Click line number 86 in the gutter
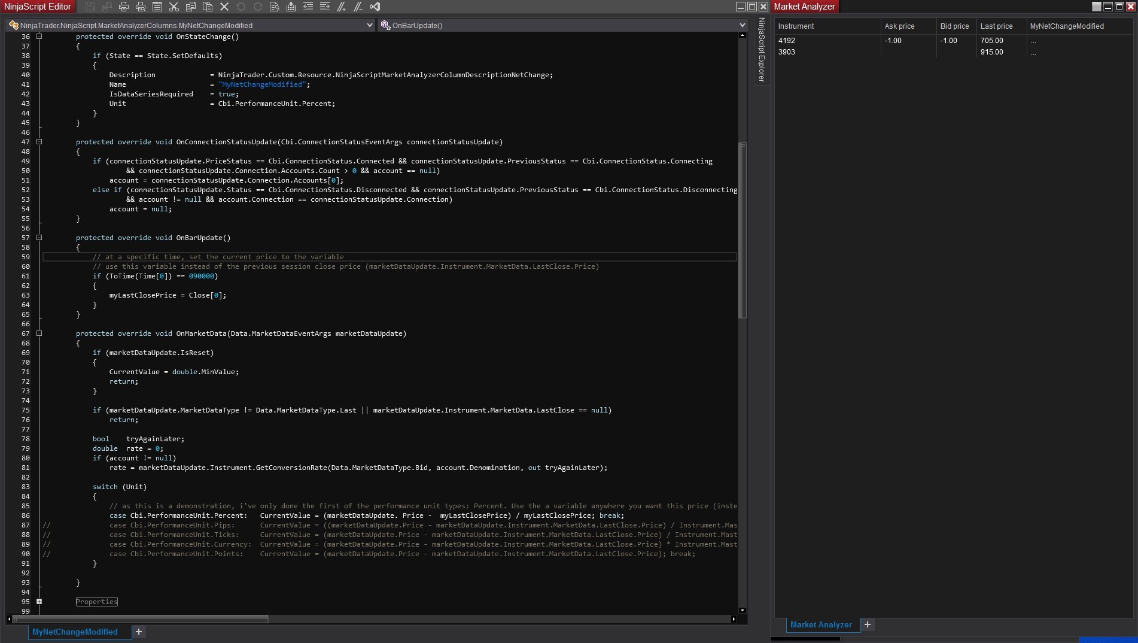This screenshot has height=643, width=1138. coord(26,515)
